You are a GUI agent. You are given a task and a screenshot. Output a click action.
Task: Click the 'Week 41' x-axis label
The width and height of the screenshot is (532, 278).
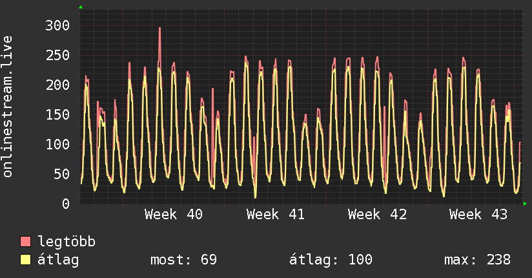click(x=276, y=215)
